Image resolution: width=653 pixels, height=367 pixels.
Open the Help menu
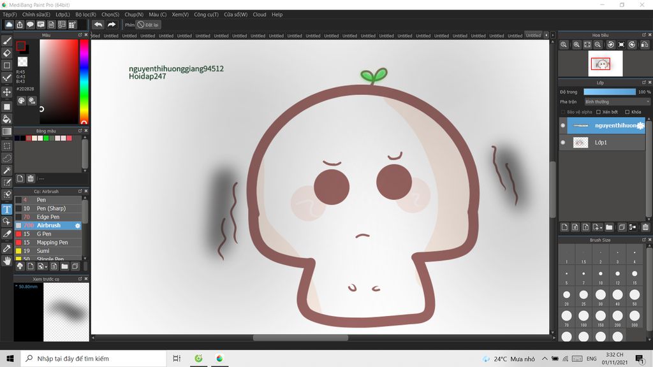coord(277,15)
